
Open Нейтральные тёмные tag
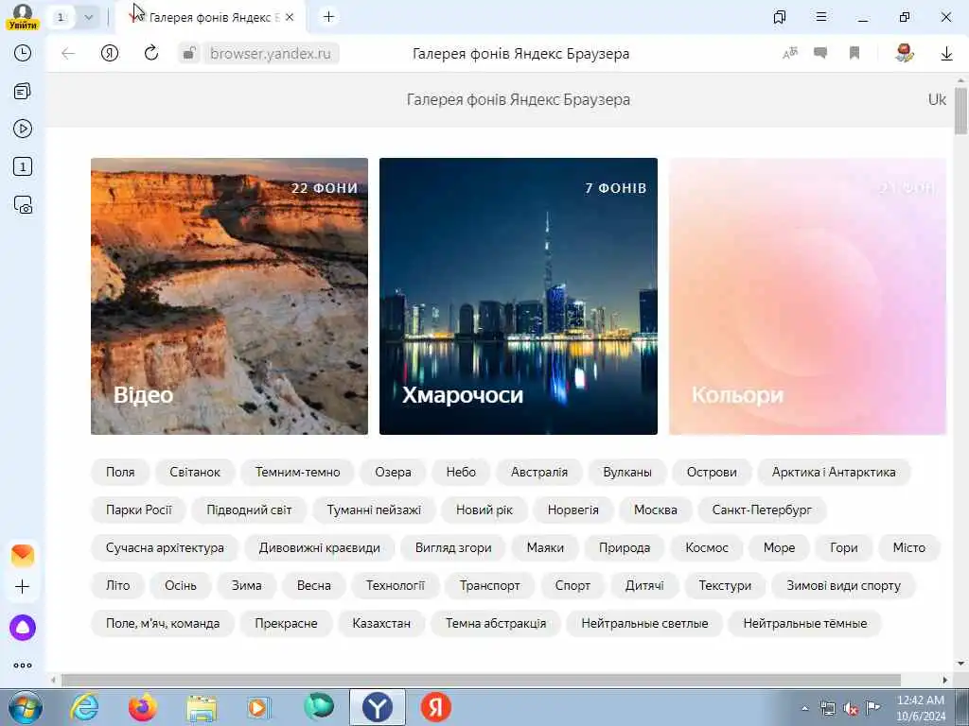point(805,624)
